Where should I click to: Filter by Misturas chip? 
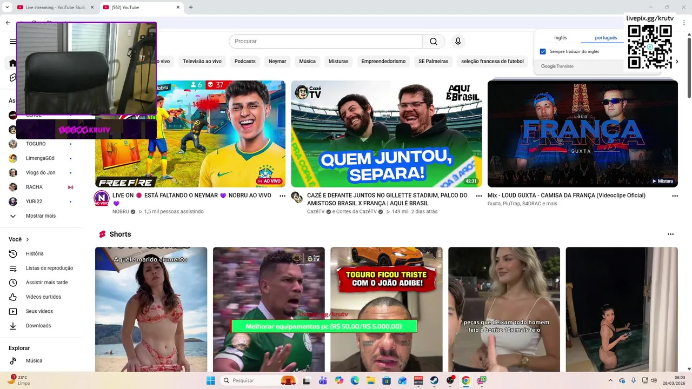[x=338, y=62]
